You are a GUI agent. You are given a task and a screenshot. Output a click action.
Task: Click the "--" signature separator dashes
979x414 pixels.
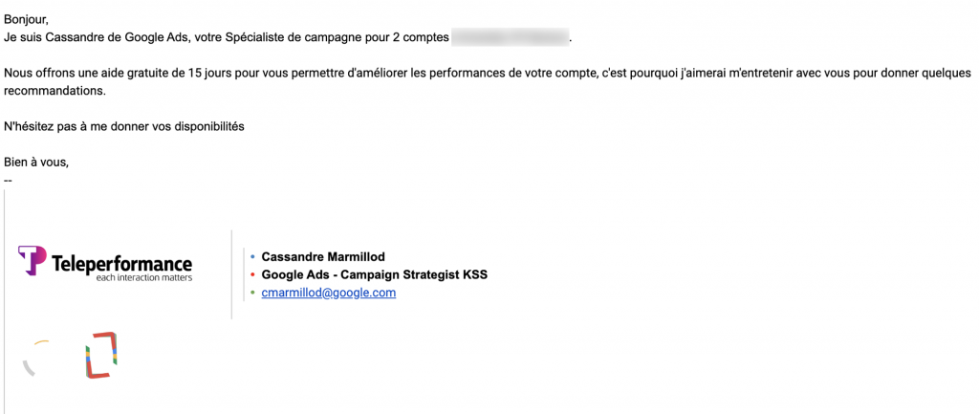9,179
